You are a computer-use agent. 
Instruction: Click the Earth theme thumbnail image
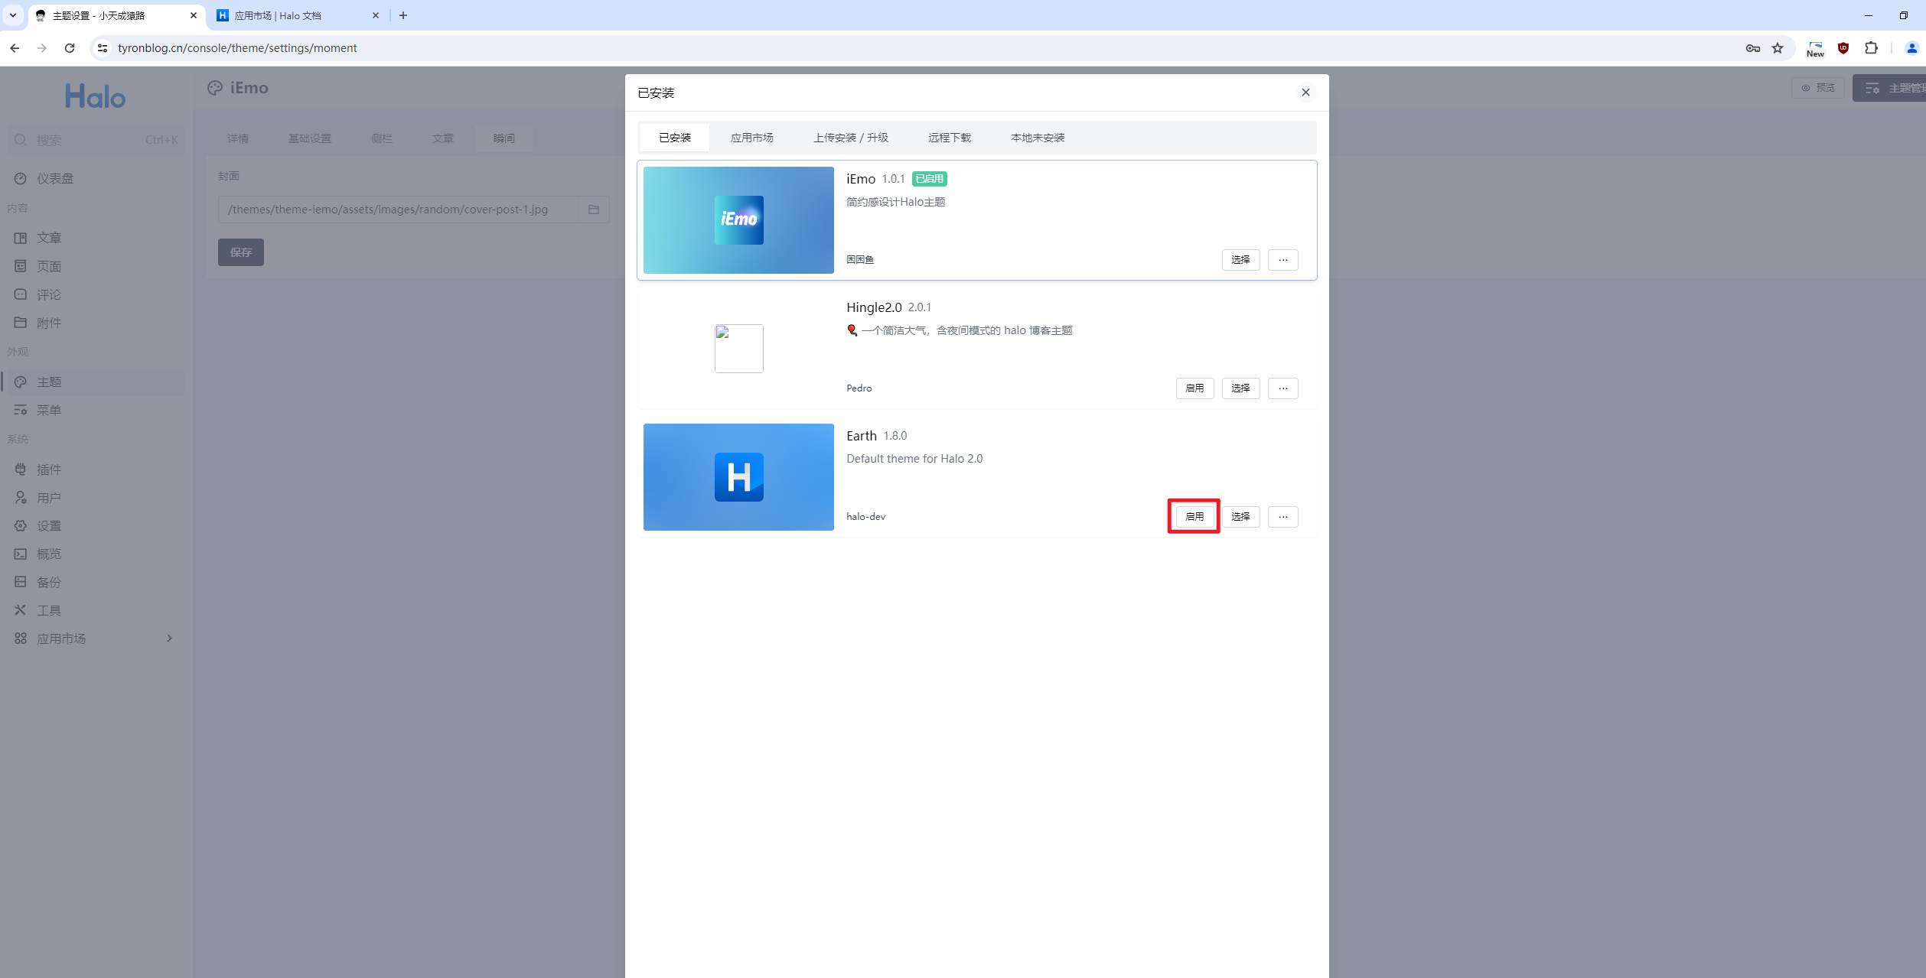(x=738, y=477)
